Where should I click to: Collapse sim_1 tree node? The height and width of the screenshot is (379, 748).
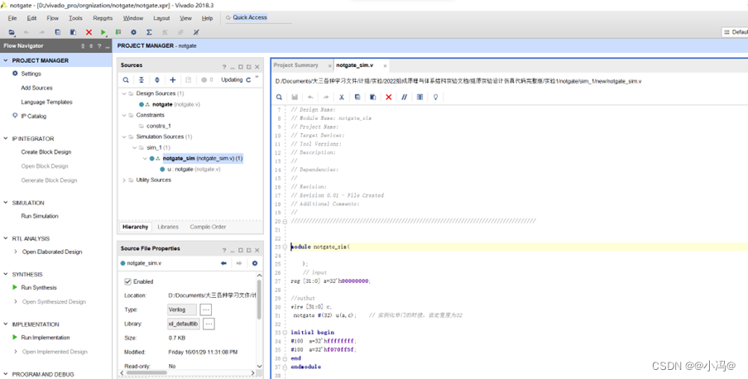point(135,147)
